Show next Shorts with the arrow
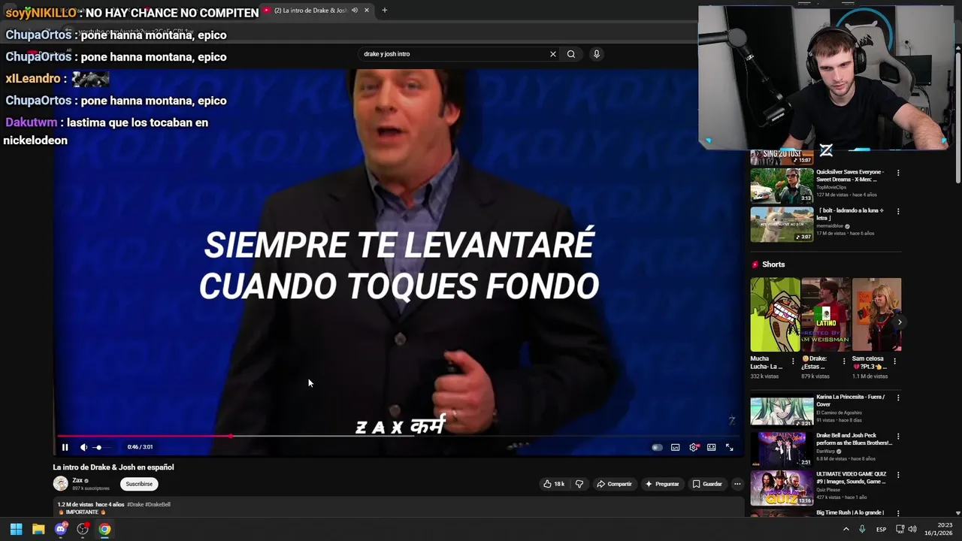This screenshot has width=962, height=541. (x=900, y=322)
